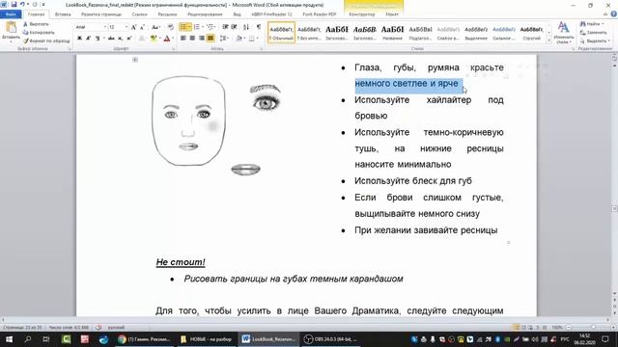Switch to Chrome window in taskbar
Image resolution: width=618 pixels, height=347 pixels.
tap(144, 339)
